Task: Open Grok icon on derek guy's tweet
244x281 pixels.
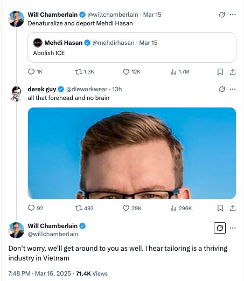Action: [x=222, y=89]
